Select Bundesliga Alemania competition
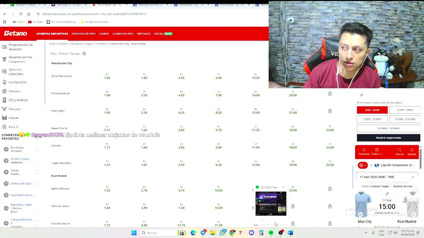This screenshot has width=424, height=238. (x=17, y=149)
